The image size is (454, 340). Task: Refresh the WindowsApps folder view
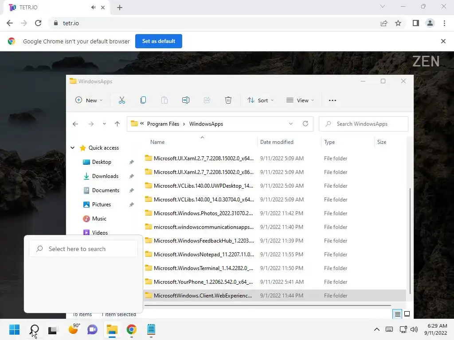pyautogui.click(x=305, y=124)
